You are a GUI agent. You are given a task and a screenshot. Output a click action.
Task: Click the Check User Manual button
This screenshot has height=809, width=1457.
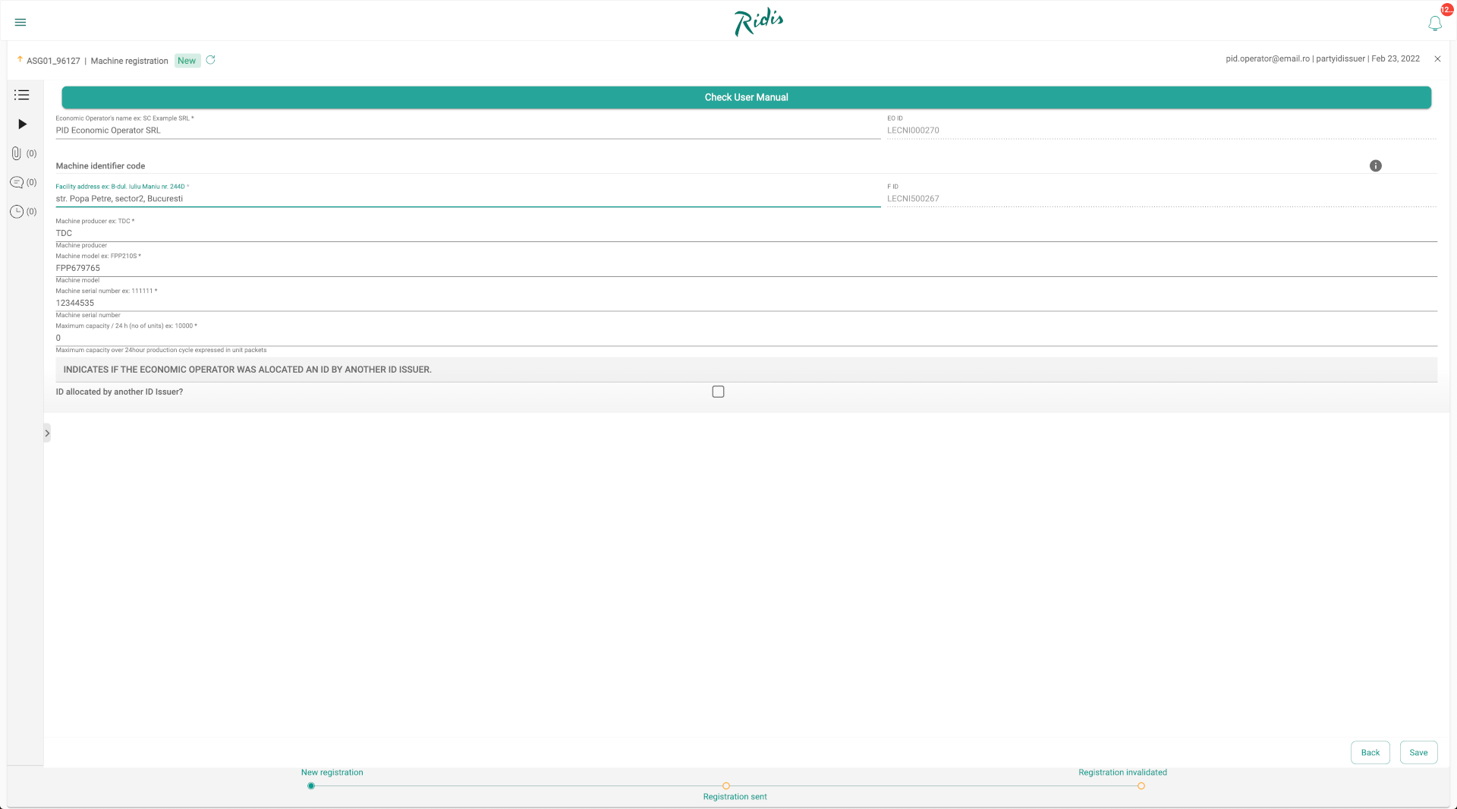click(746, 97)
